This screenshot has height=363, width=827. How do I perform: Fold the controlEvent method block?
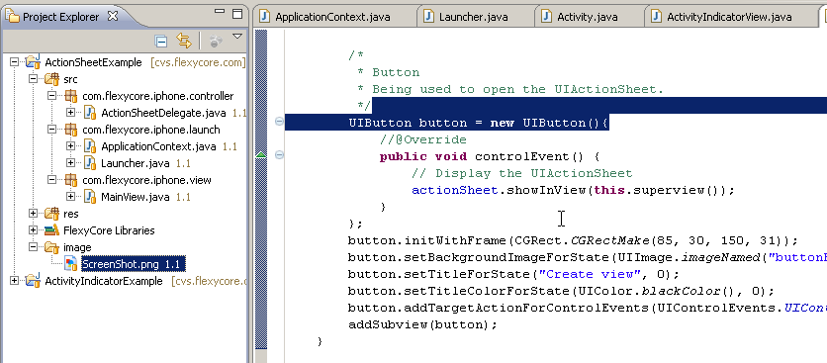pyautogui.click(x=280, y=155)
